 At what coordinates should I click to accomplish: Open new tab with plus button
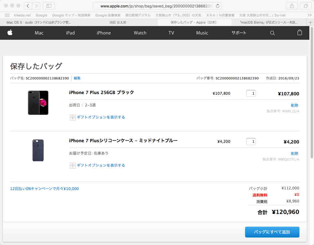[x=310, y=22]
